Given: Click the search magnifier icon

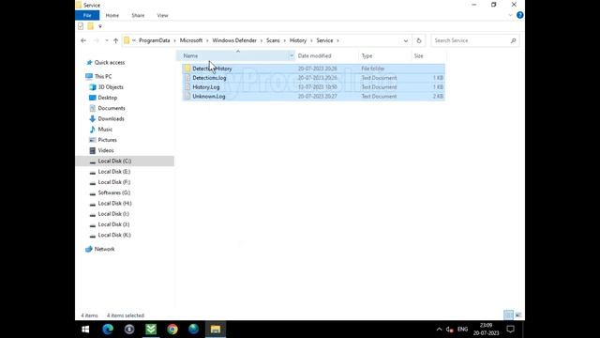Looking at the screenshot, I should (513, 40).
